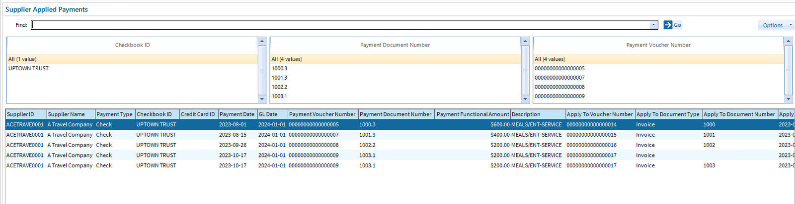Click Payment Document Number list scroll down arrow
The image size is (795, 204).
tap(525, 99)
